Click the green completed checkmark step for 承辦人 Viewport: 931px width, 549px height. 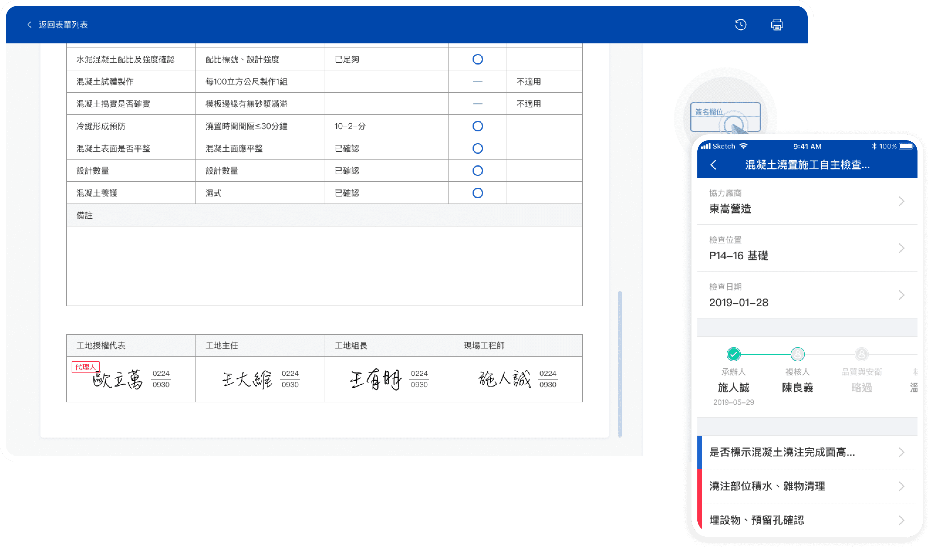coord(733,354)
